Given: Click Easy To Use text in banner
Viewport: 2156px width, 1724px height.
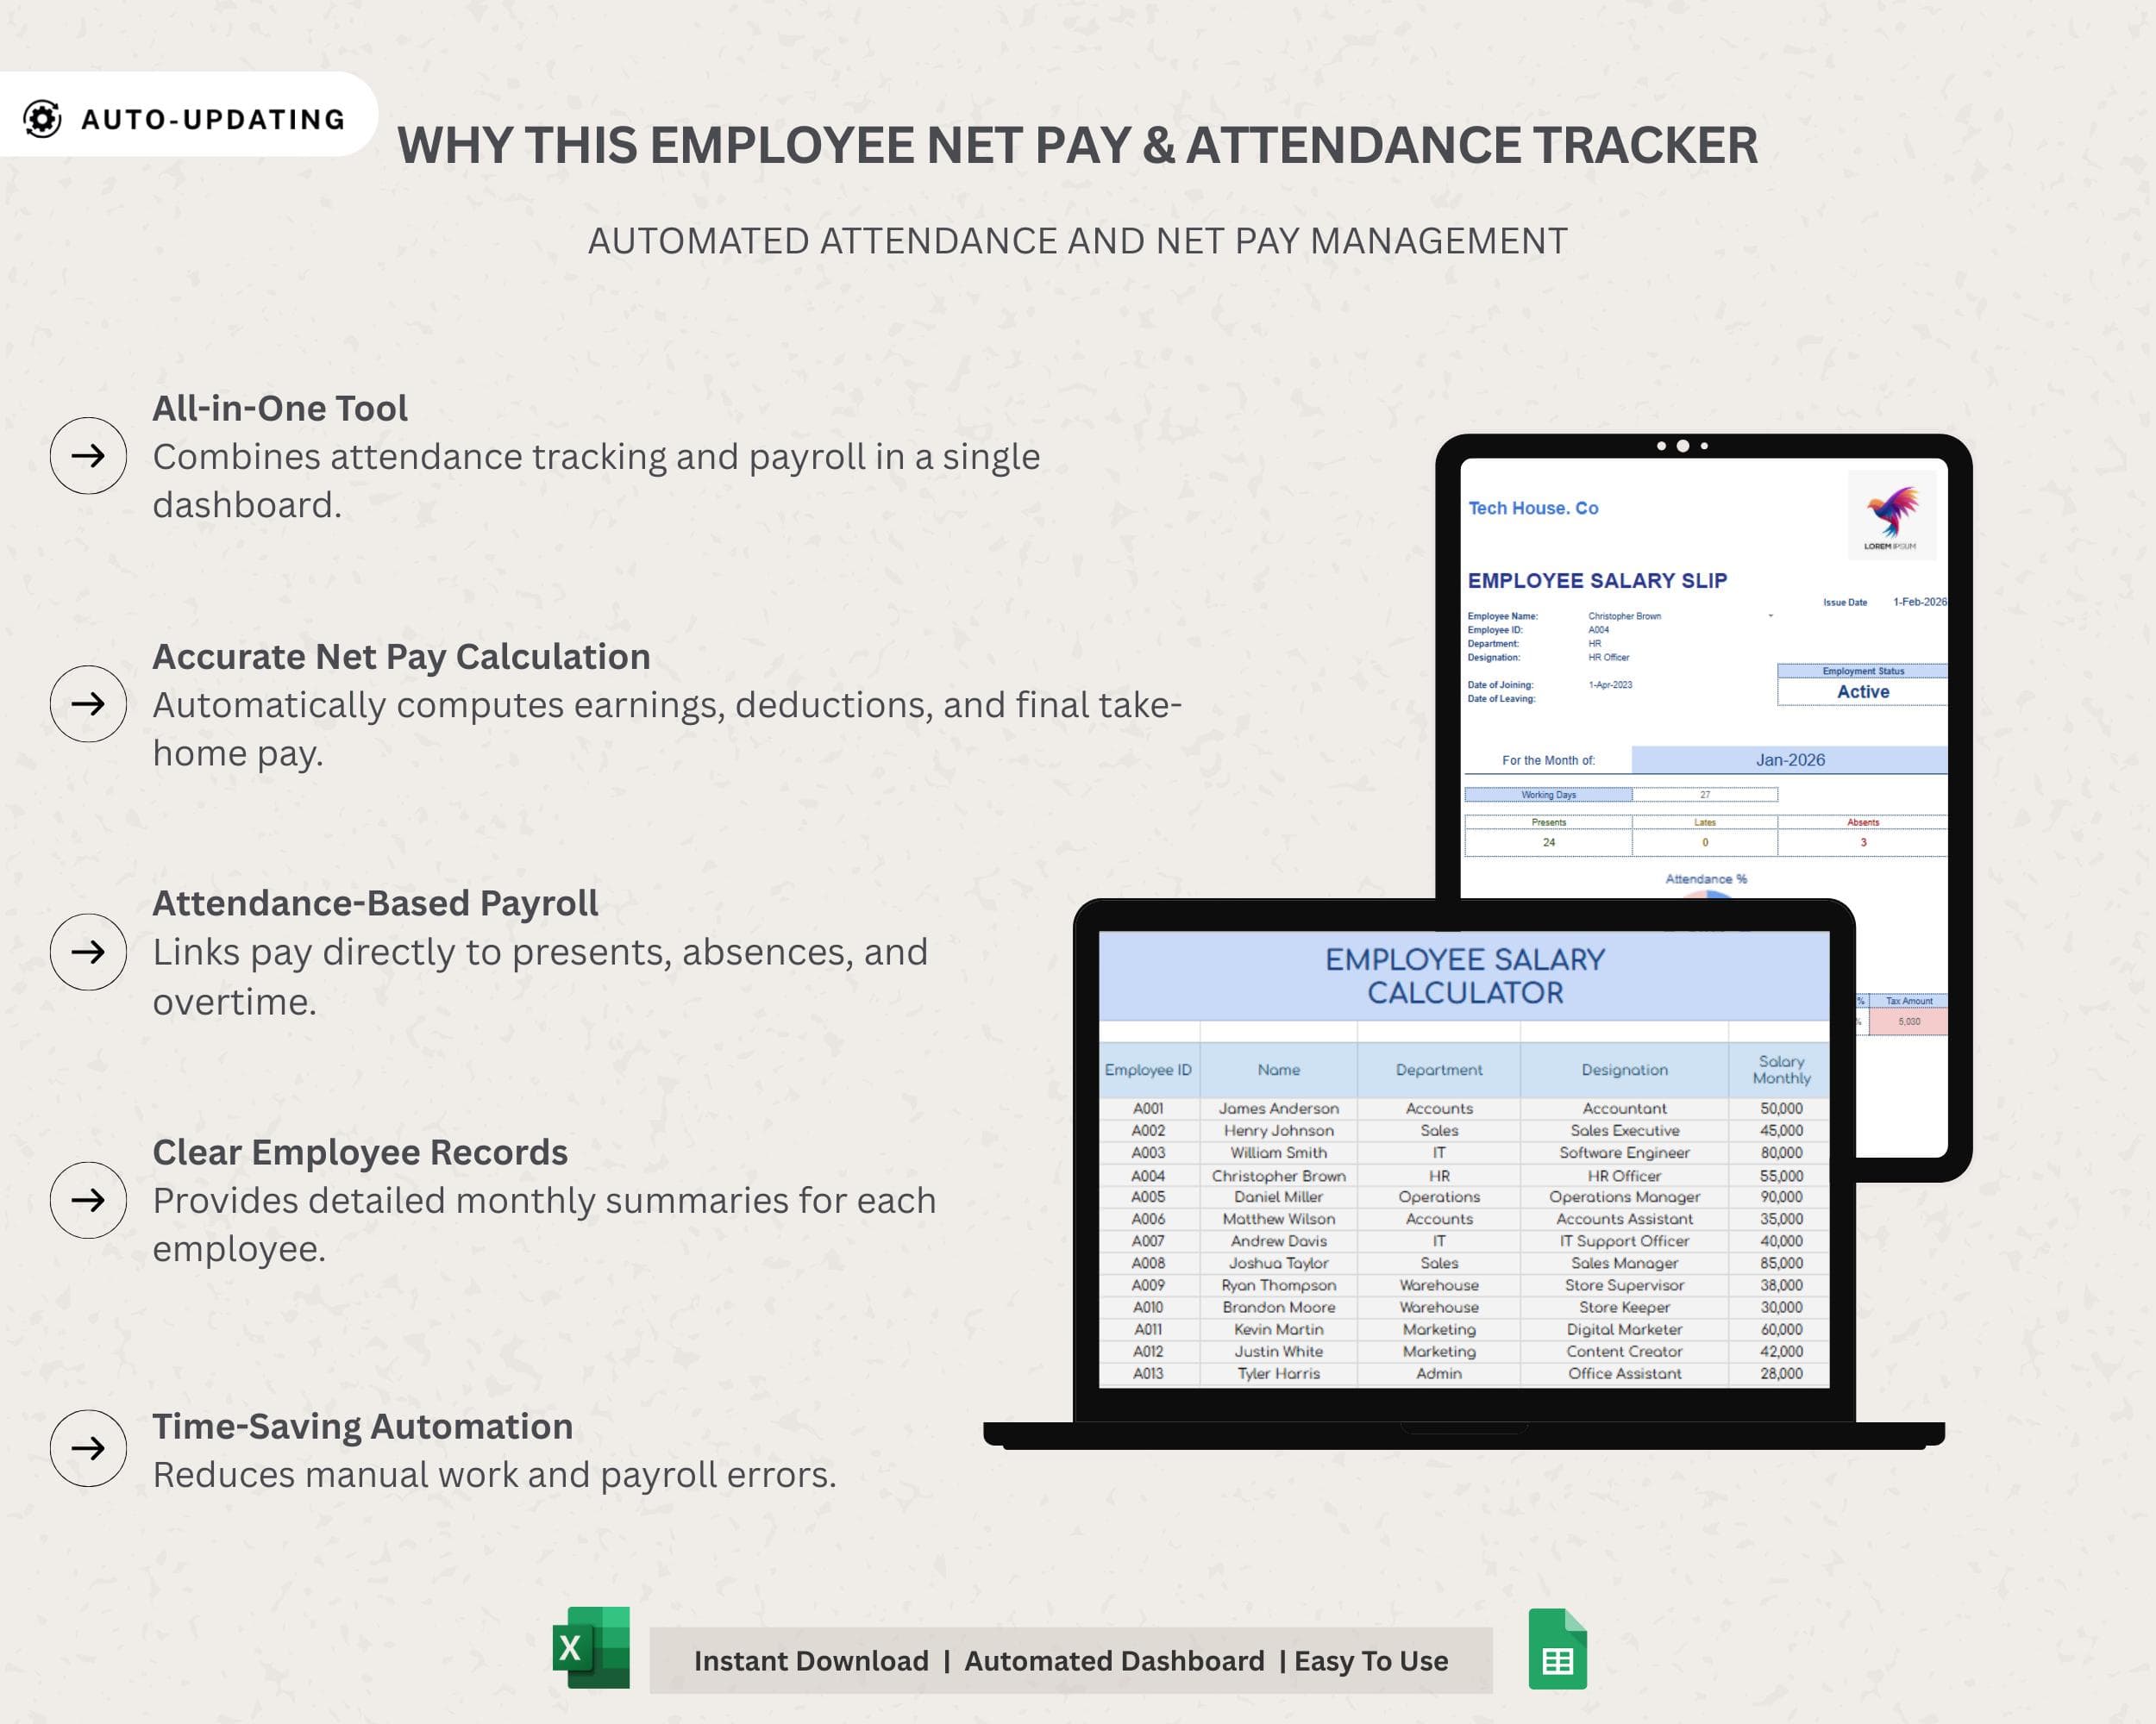Looking at the screenshot, I should pos(1371,1661).
